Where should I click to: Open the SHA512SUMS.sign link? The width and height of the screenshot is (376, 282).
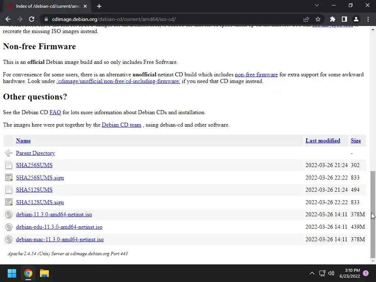[40, 202]
